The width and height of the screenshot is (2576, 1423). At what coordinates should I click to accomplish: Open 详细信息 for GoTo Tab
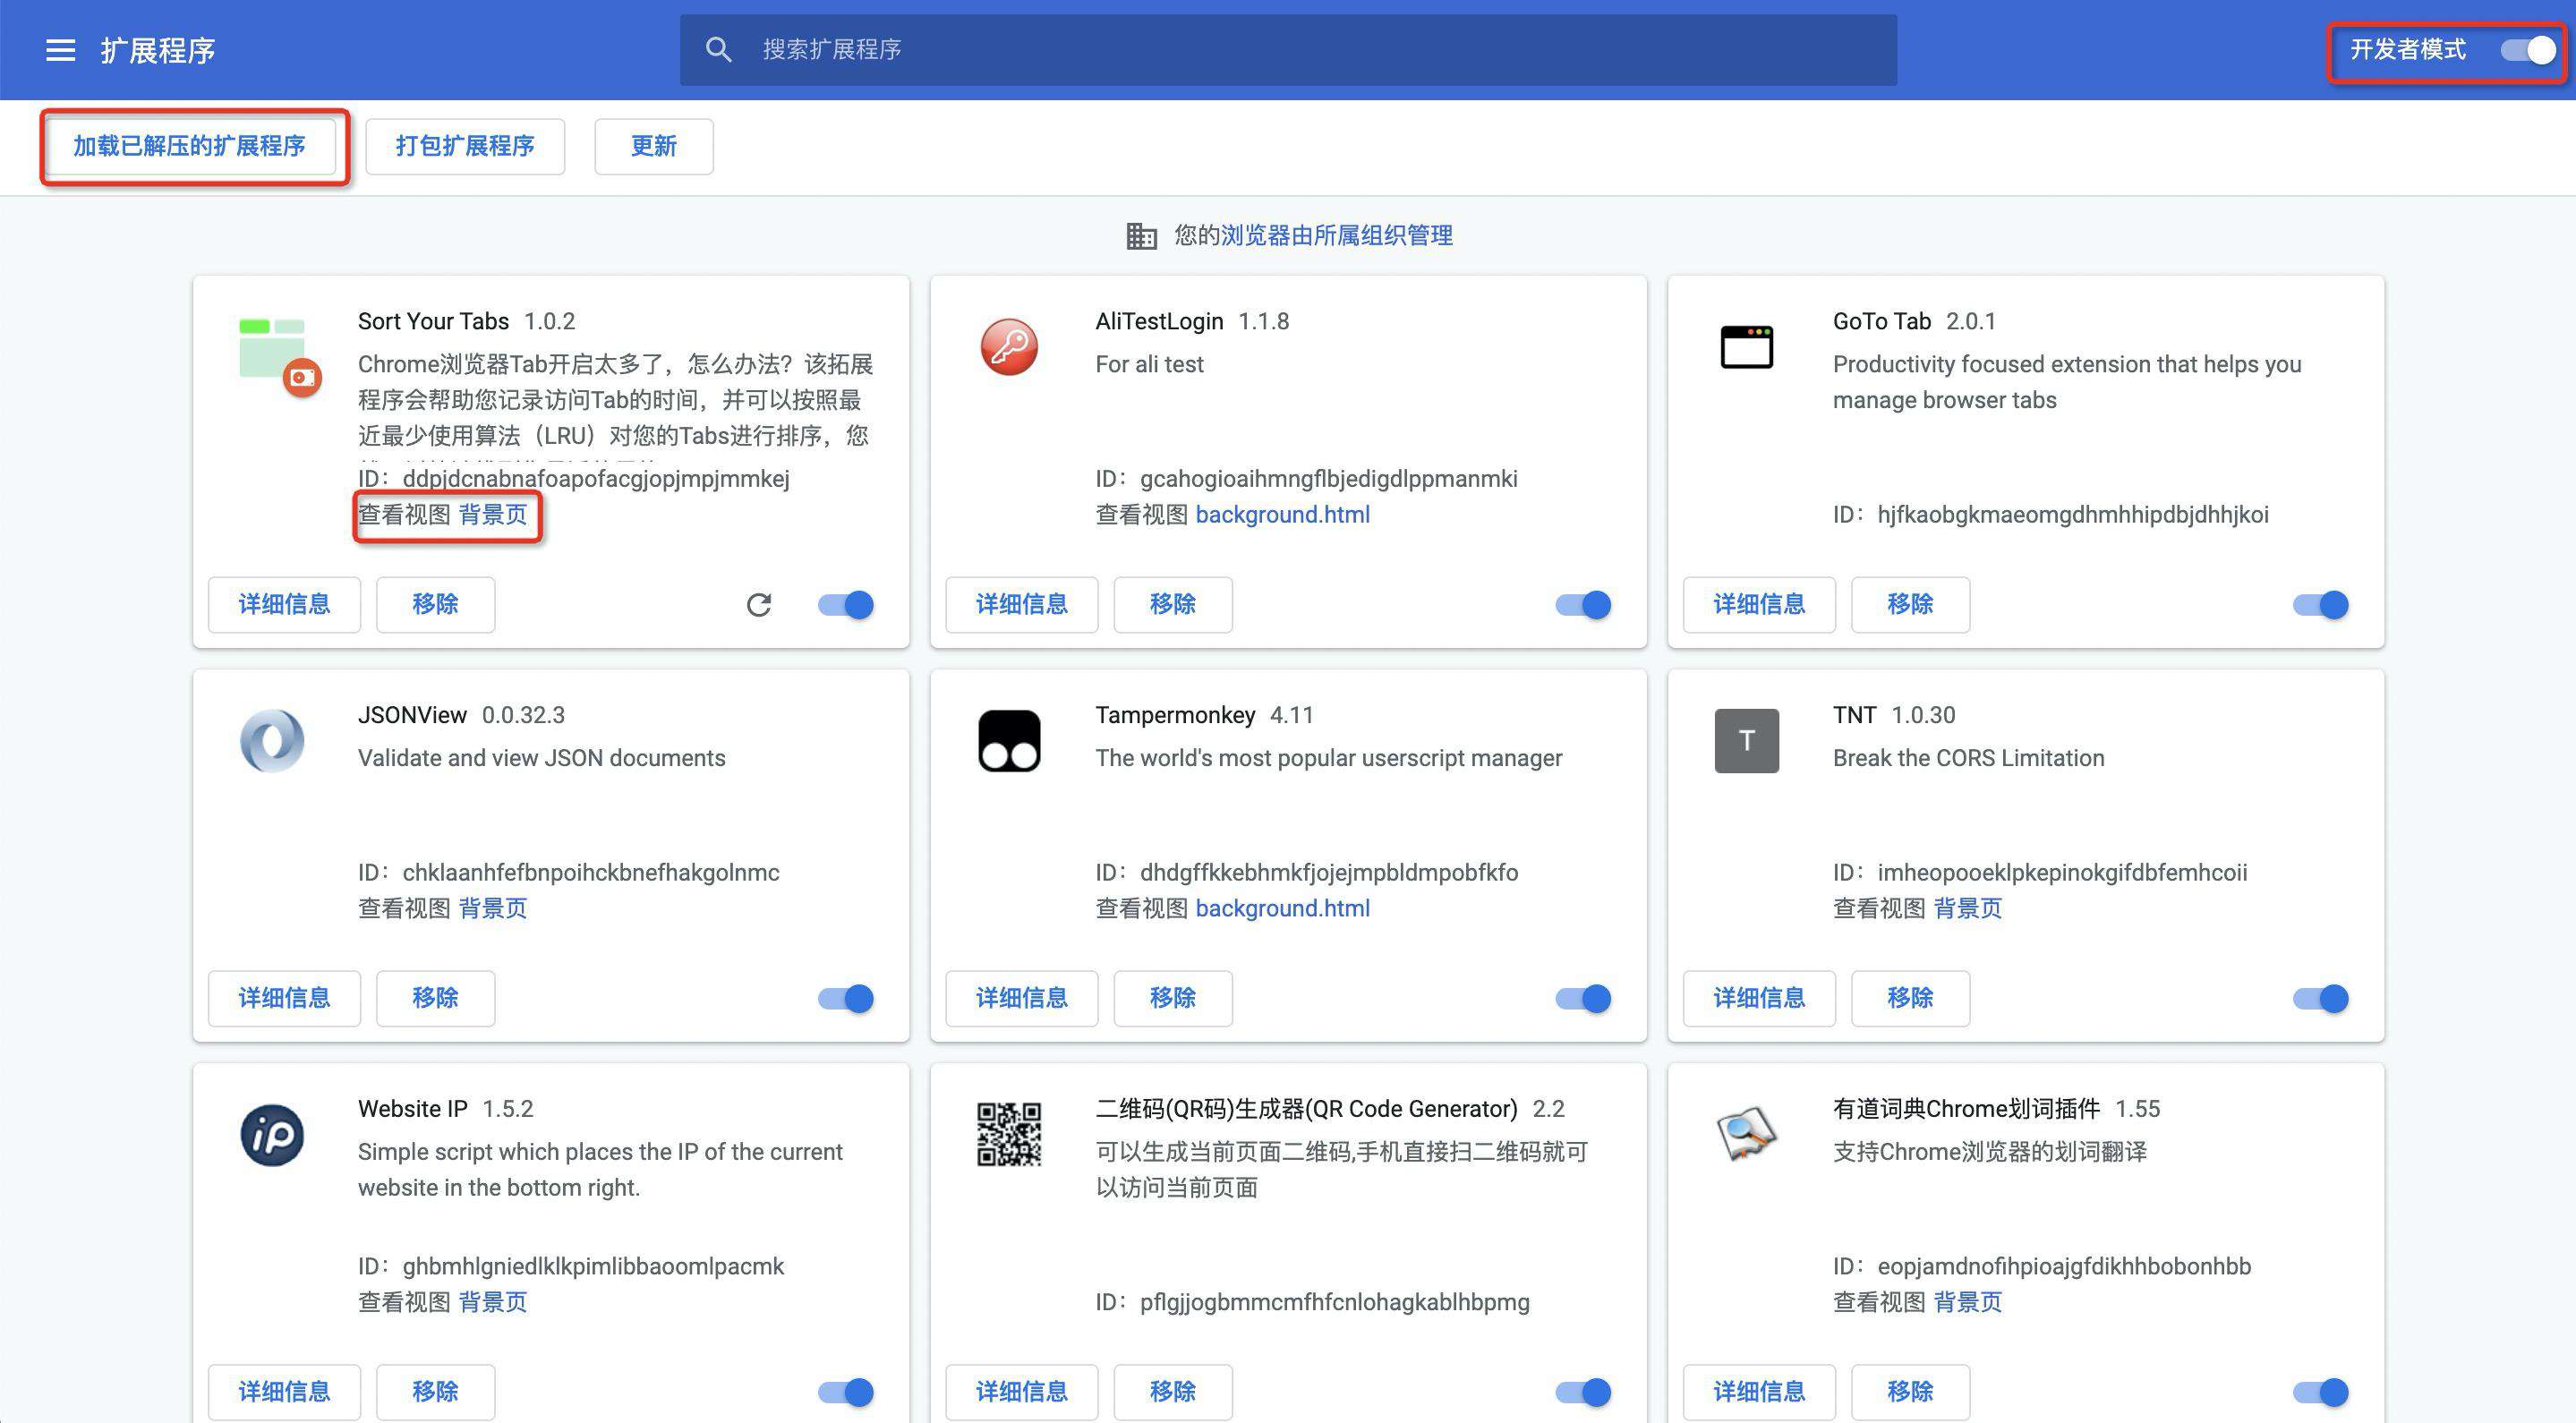pos(1759,604)
